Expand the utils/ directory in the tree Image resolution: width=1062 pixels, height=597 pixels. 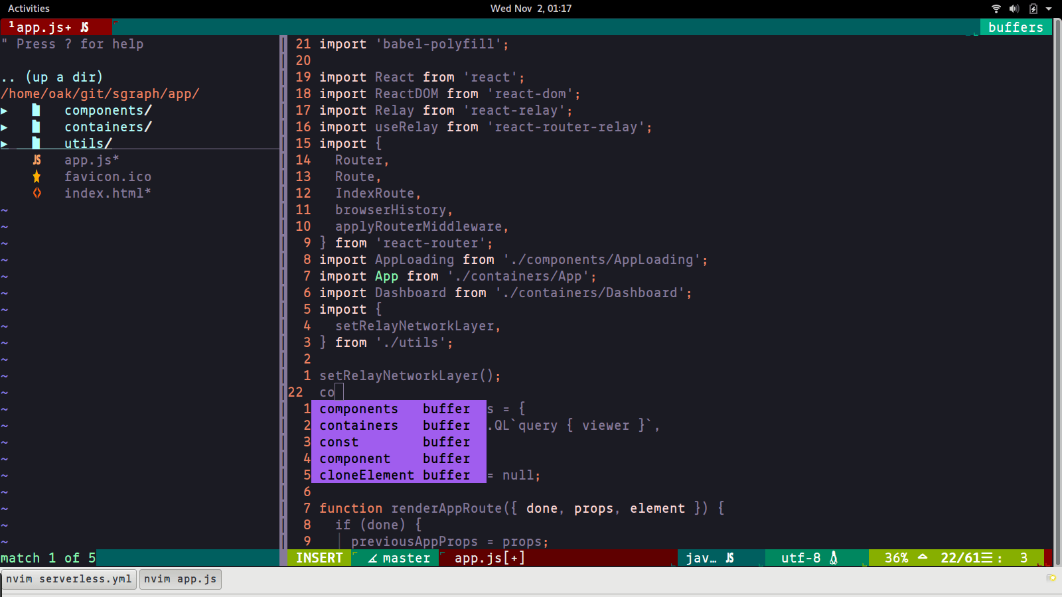click(5, 143)
